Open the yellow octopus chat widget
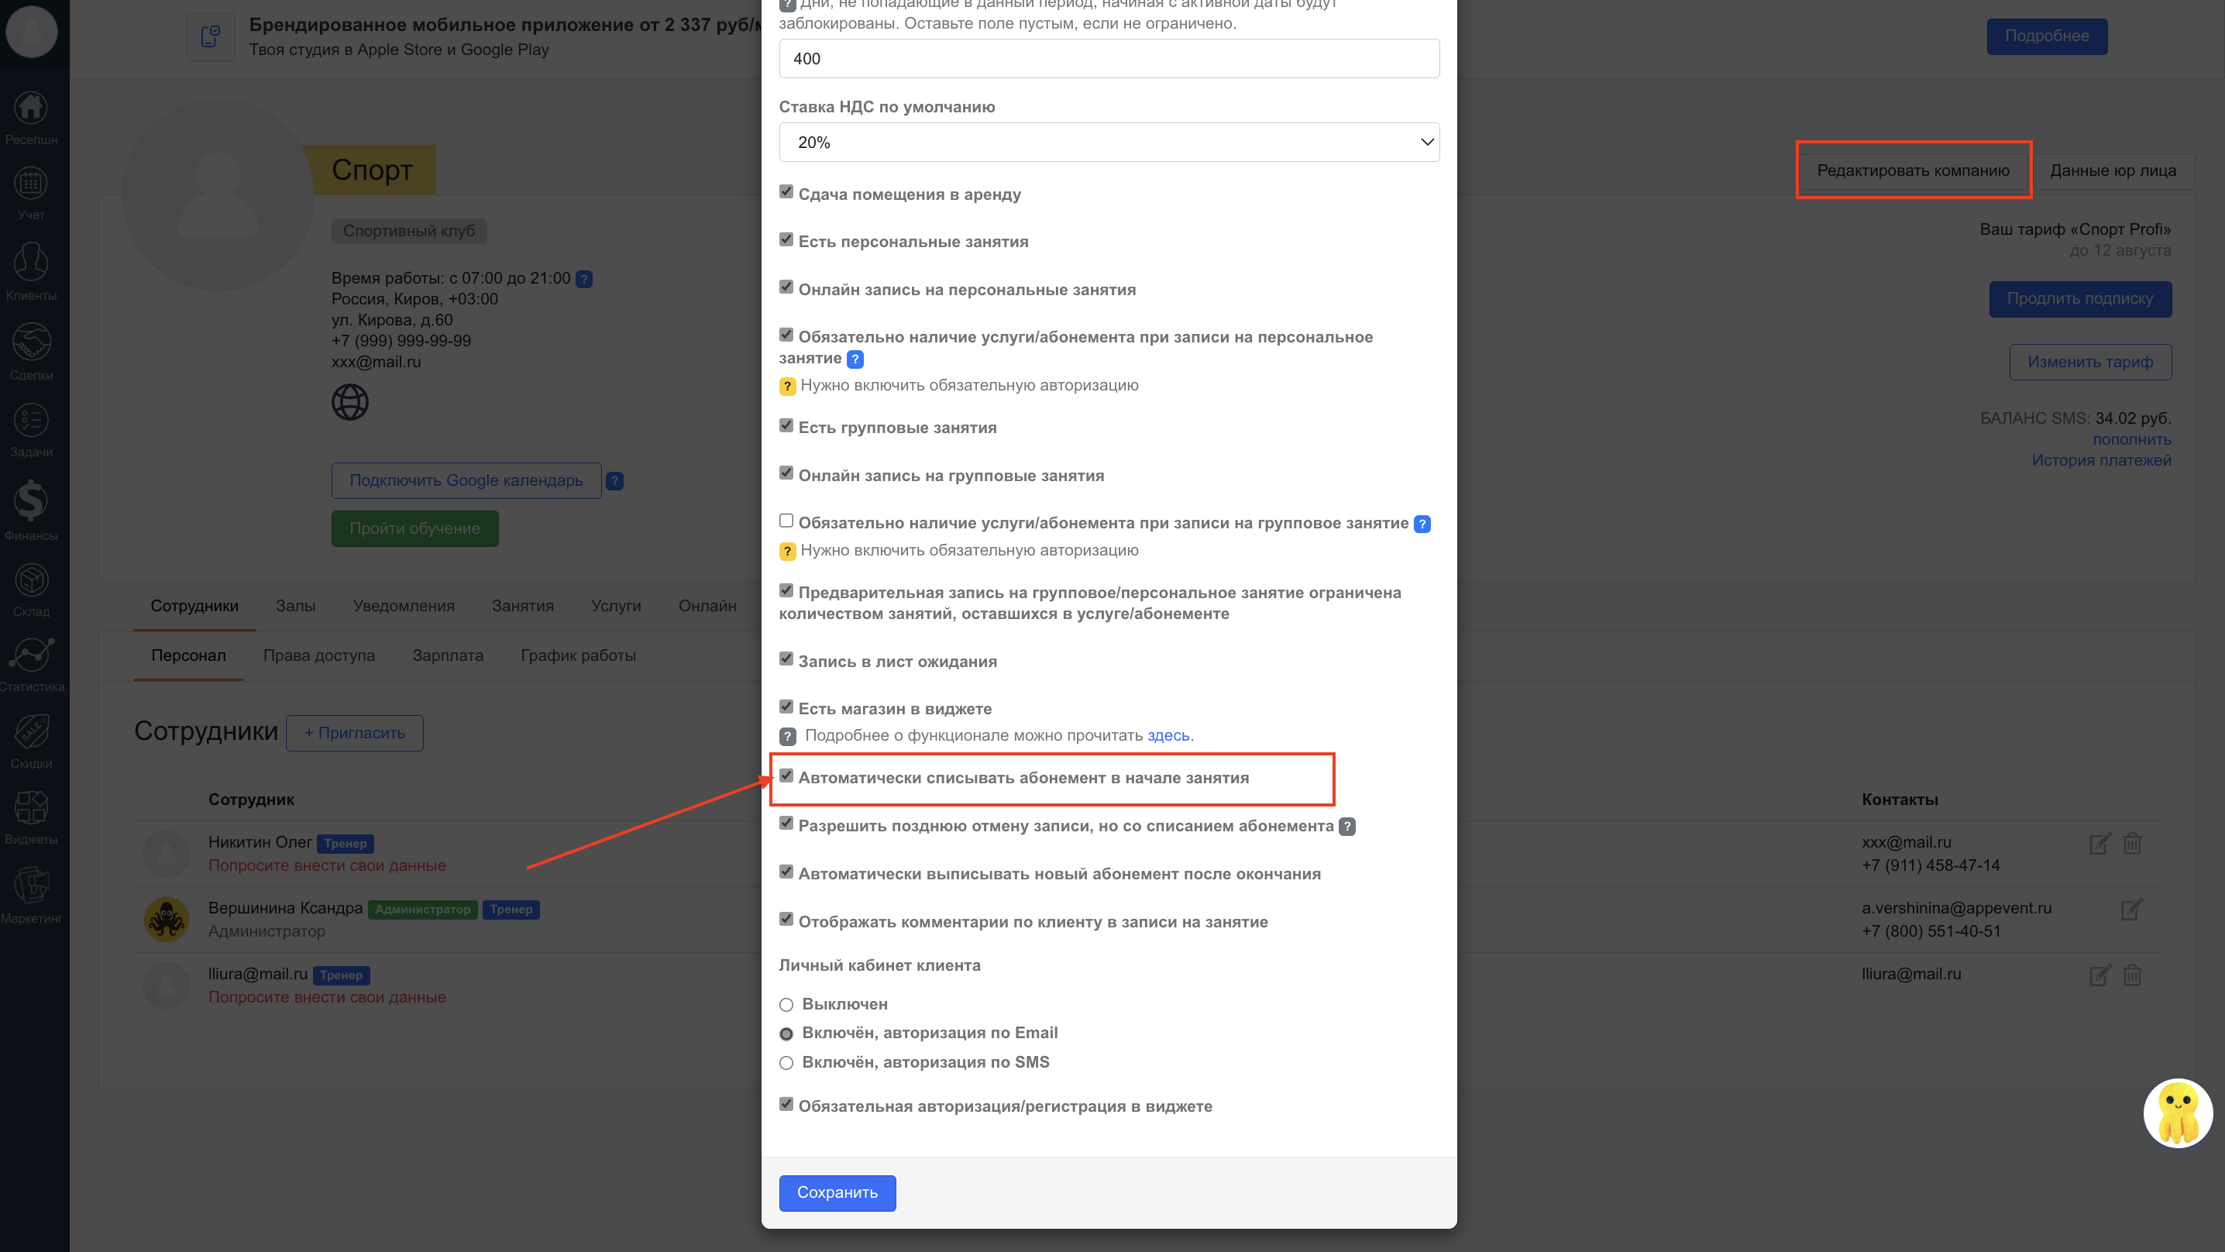This screenshot has height=1252, width=2225. coord(2177,1113)
